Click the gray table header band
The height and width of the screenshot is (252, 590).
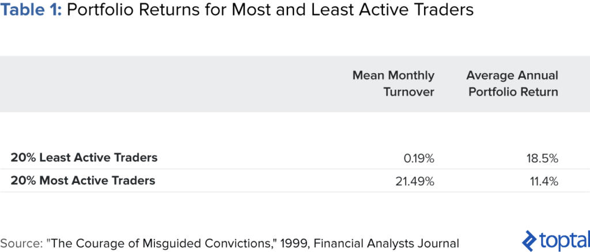(x=295, y=84)
